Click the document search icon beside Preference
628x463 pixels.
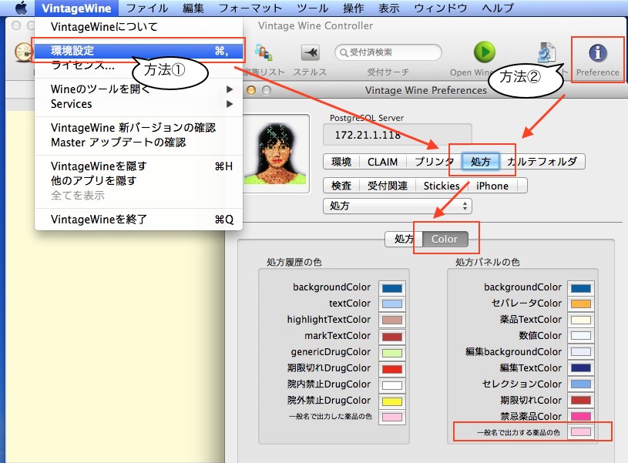pyautogui.click(x=548, y=52)
